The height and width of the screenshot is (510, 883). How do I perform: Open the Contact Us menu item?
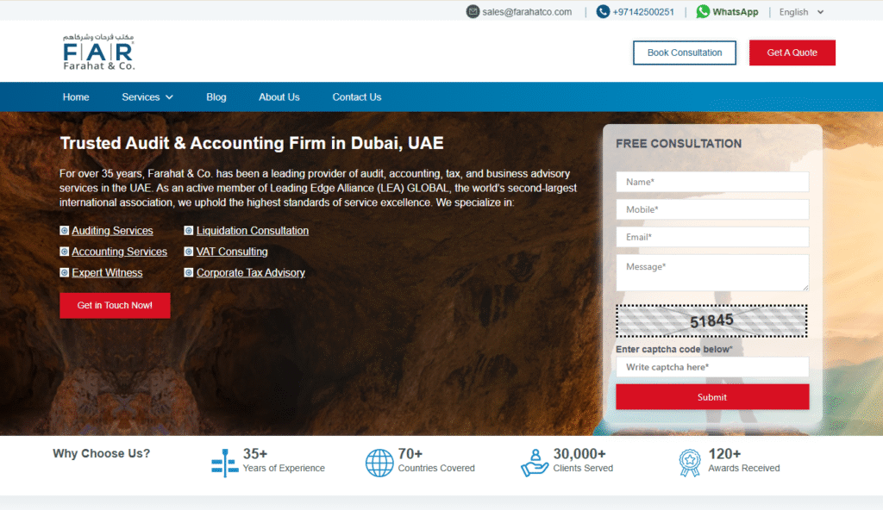[x=357, y=96]
